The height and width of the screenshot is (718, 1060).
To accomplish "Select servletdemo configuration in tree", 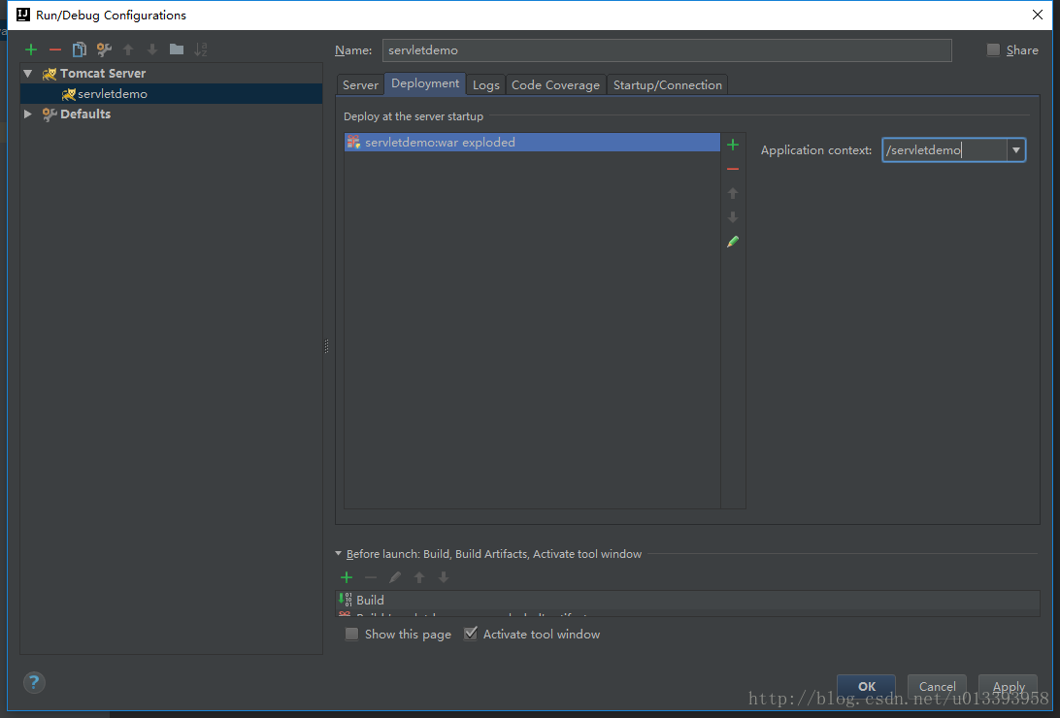I will [x=172, y=94].
